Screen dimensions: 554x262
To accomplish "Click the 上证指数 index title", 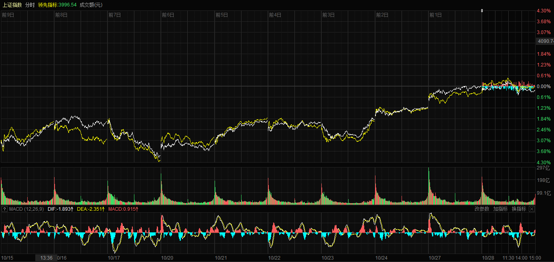I will tap(12, 5).
